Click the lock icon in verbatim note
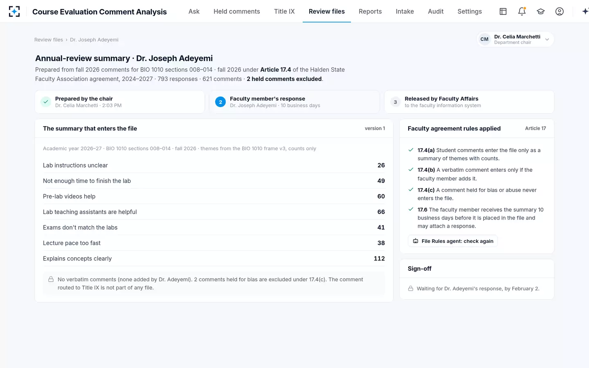Viewport: 589px width, 368px height. [51, 279]
